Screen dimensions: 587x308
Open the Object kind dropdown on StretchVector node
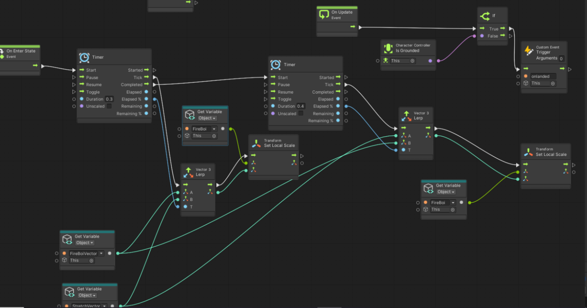tap(87, 296)
